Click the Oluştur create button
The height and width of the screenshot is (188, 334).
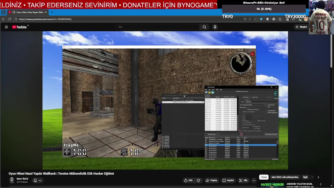point(301,27)
